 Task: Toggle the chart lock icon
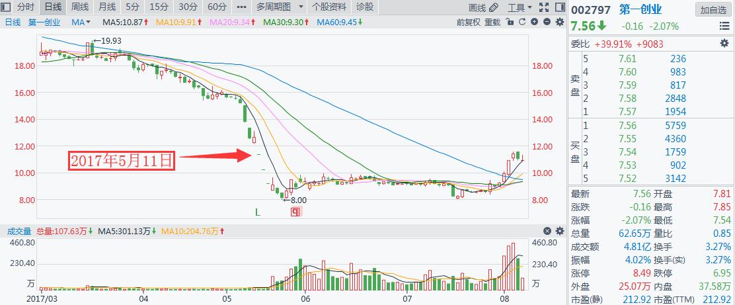(x=510, y=22)
